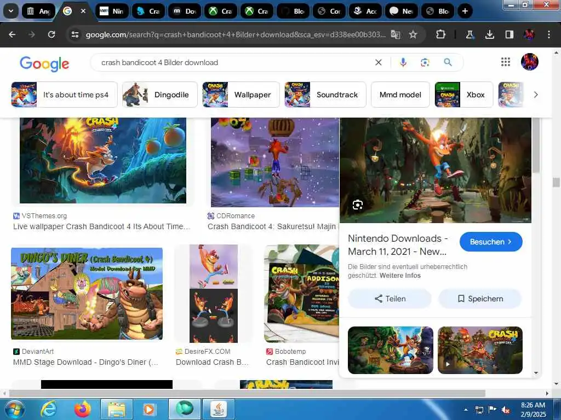This screenshot has width=561, height=420.
Task: Bookmark this page with star icon
Action: [413, 34]
